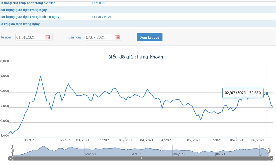Click the Jun '21 navigator label
Screen dimensions: 276x165
[220, 154]
